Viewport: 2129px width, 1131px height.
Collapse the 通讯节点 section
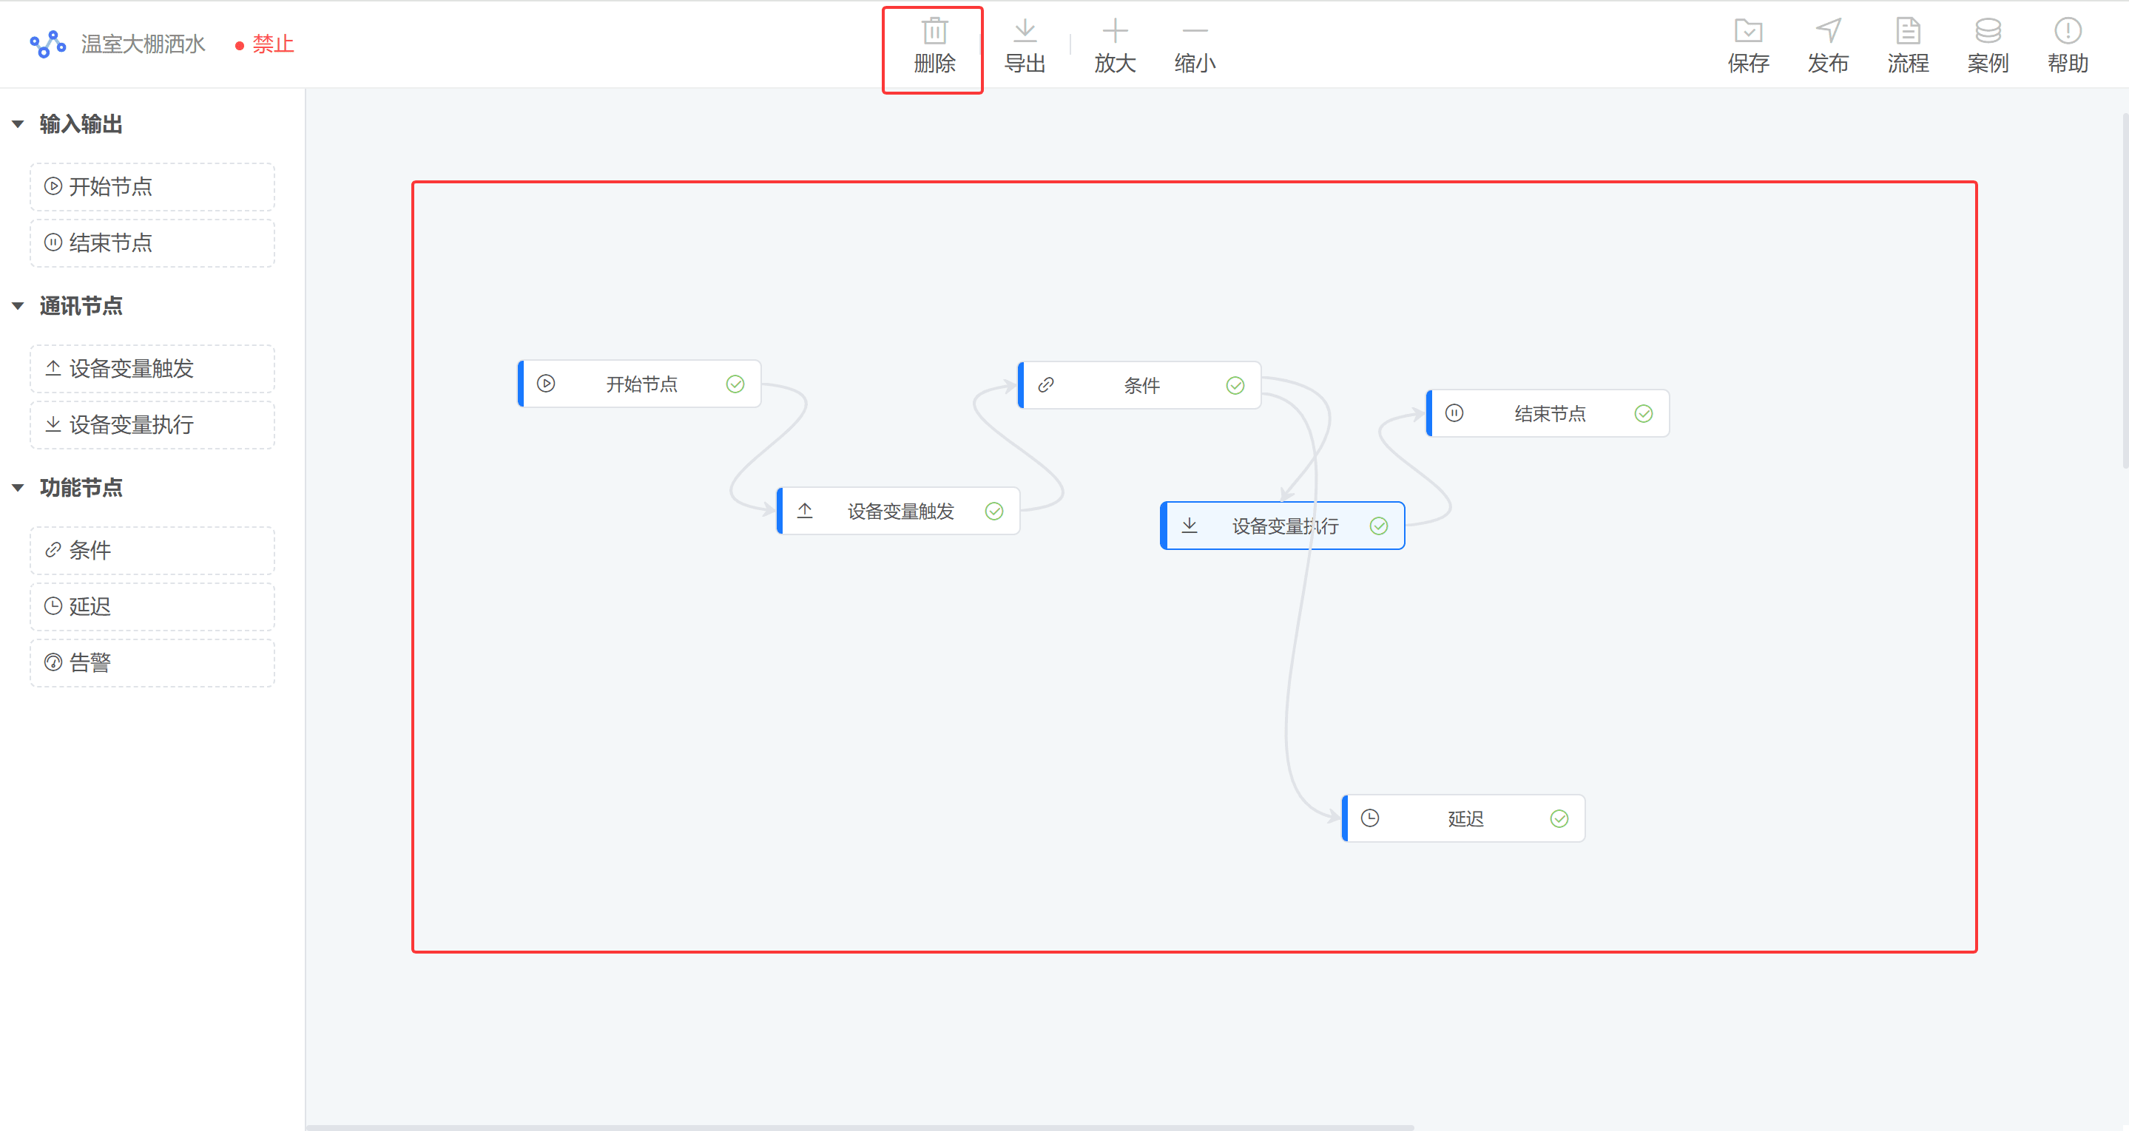18,307
